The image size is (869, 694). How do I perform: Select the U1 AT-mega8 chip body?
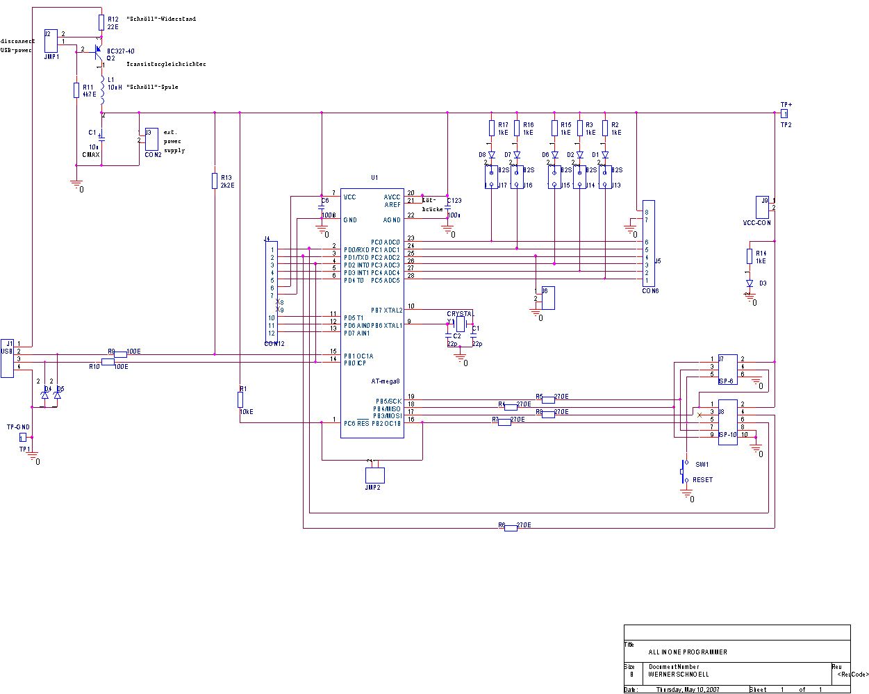(x=372, y=313)
